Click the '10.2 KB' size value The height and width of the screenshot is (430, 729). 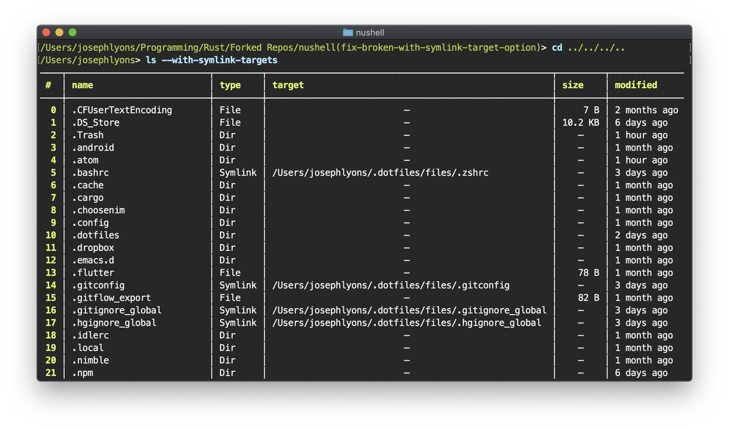click(x=581, y=123)
